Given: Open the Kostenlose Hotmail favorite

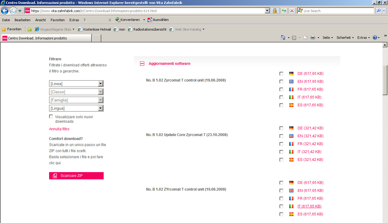Looking at the screenshot, I should pyautogui.click(x=94, y=29).
